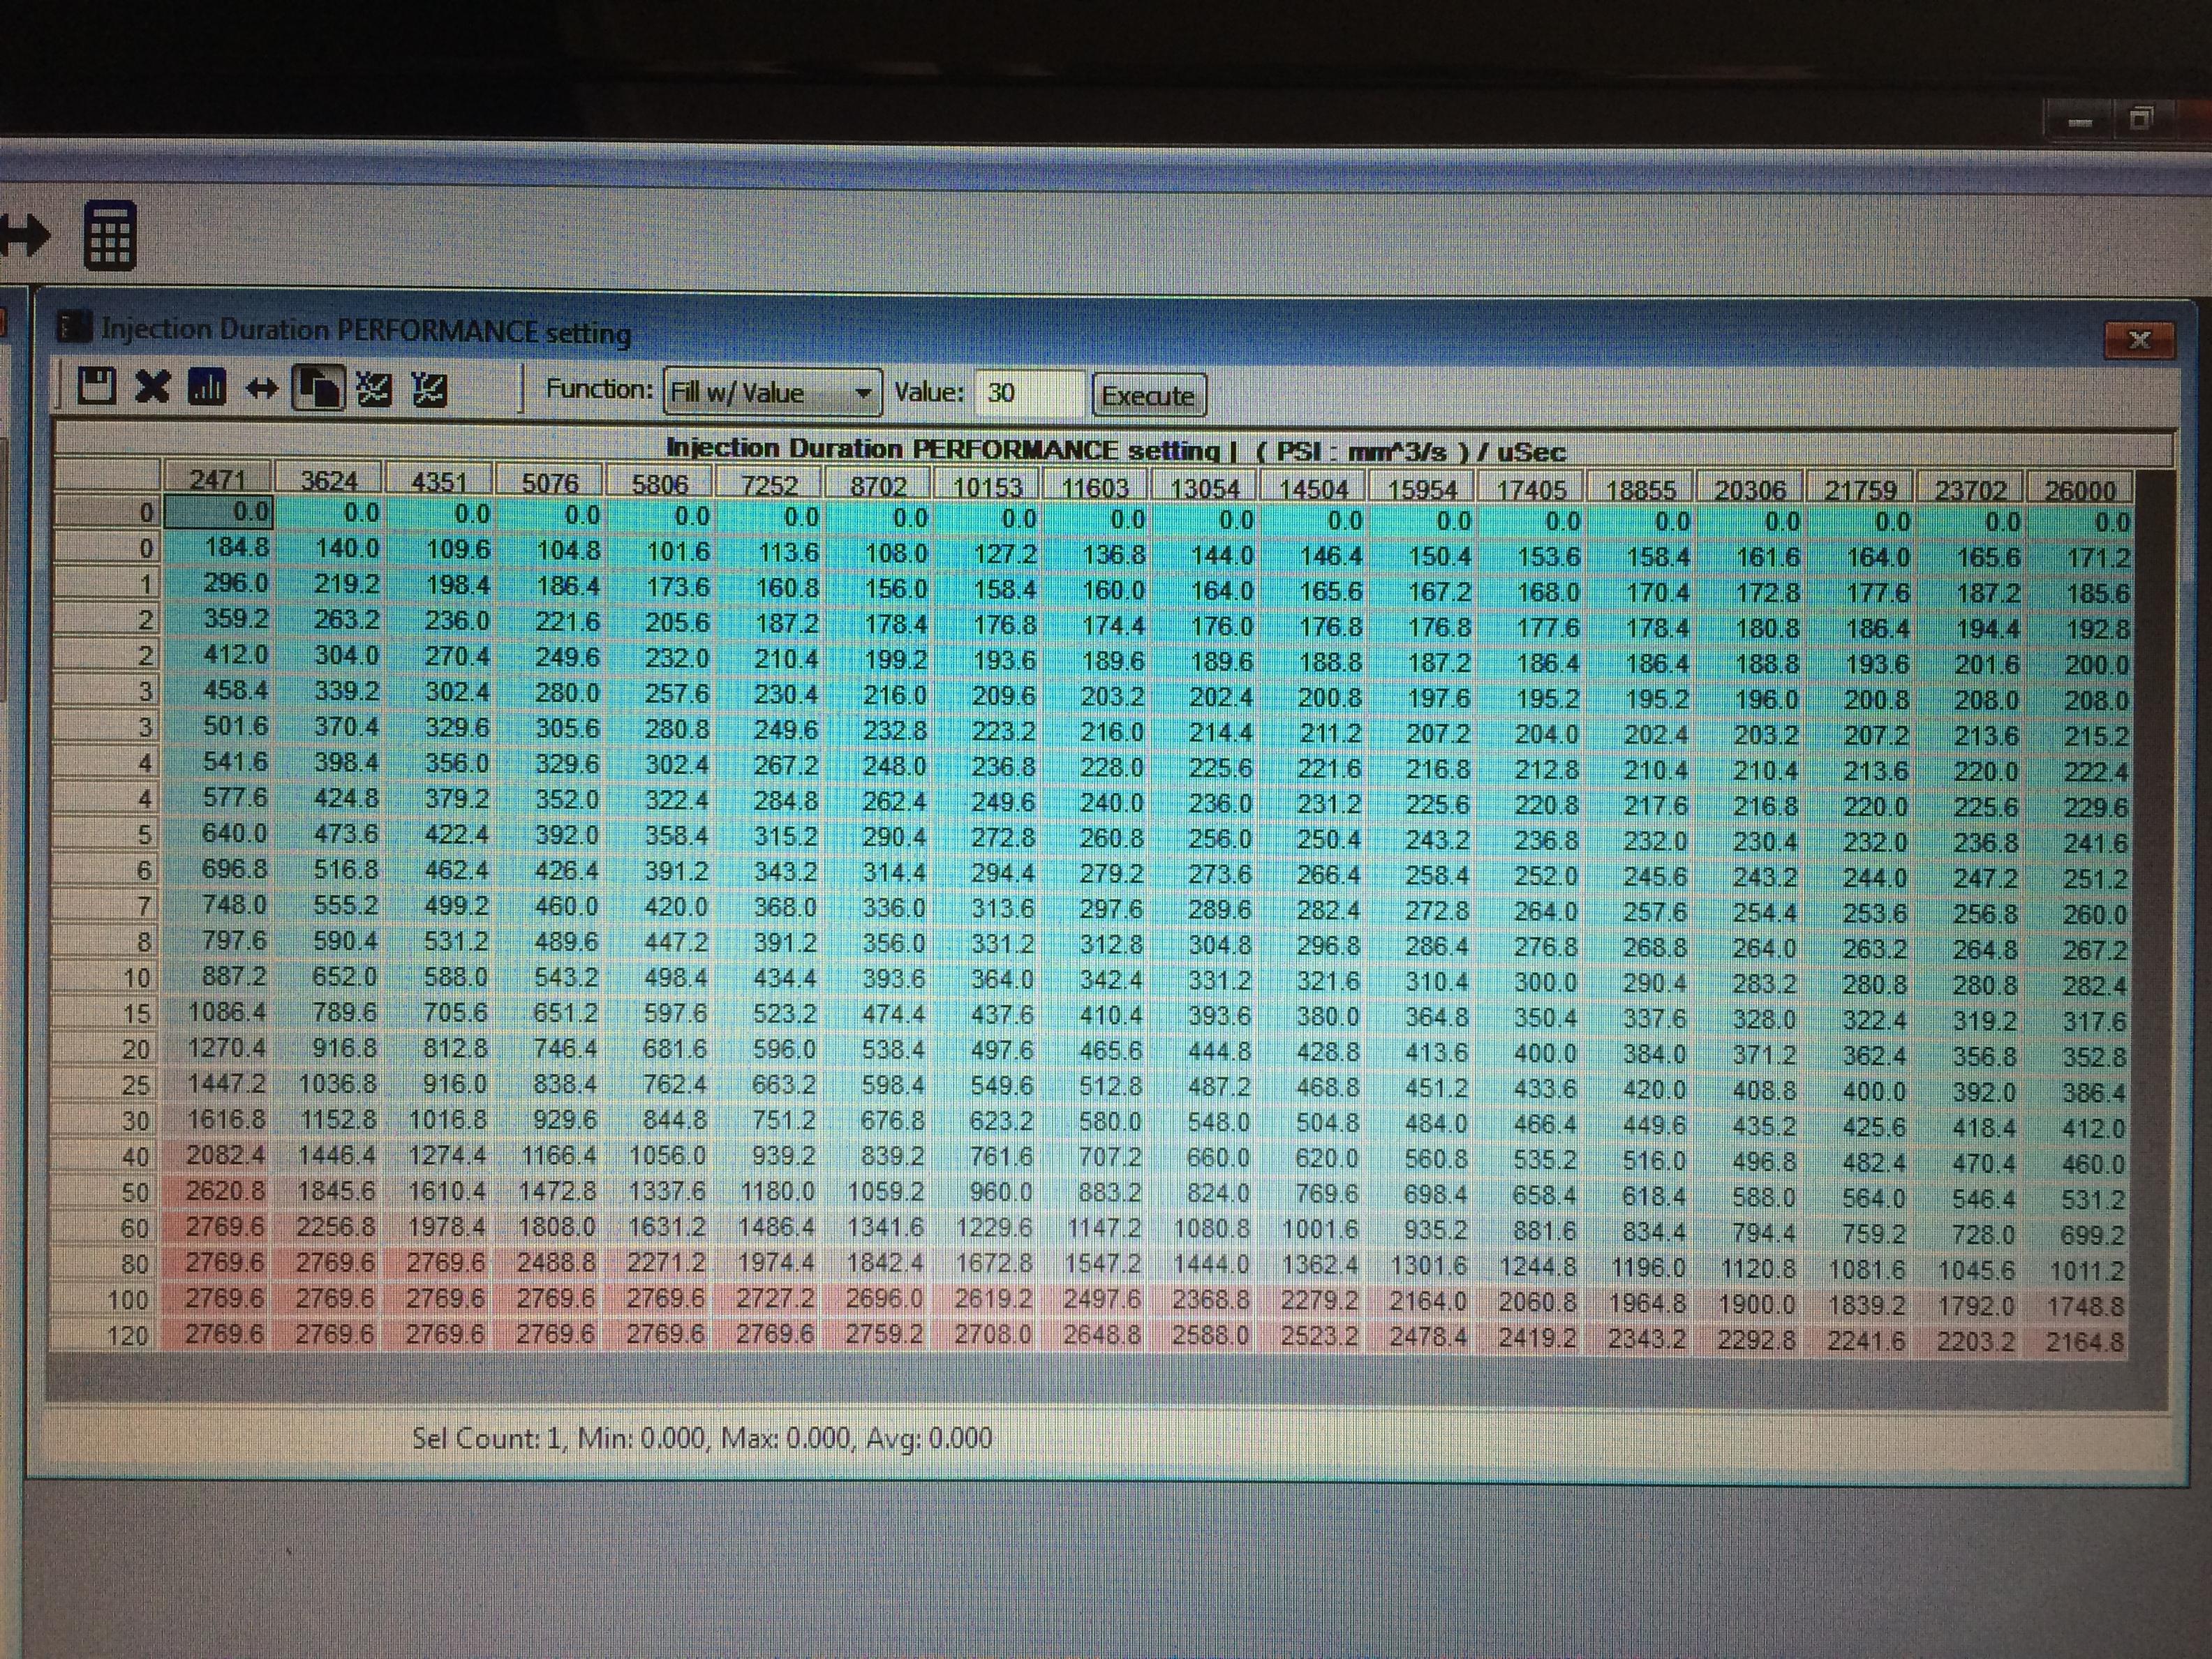Close the Injection Duration PERFORMANCE setting window
This screenshot has width=2212, height=1659.
coord(2139,340)
